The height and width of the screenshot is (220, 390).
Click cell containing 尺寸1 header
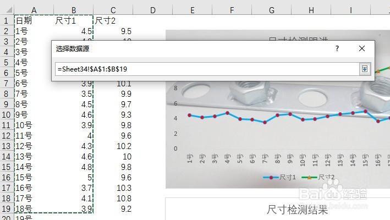coord(74,21)
